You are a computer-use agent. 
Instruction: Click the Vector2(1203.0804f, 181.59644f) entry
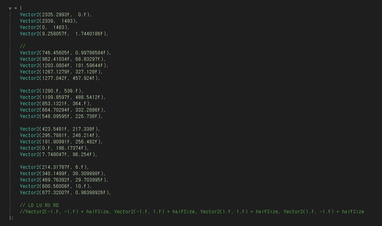64,66
